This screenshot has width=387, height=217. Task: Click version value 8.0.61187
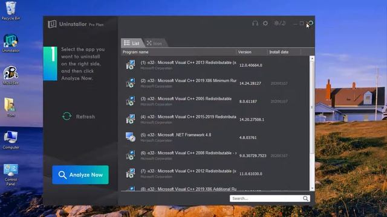(x=248, y=101)
